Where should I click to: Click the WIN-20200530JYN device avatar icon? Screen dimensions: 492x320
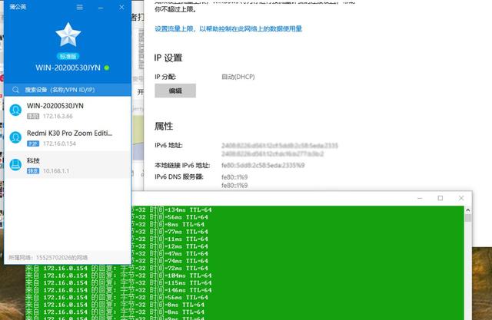(16, 111)
